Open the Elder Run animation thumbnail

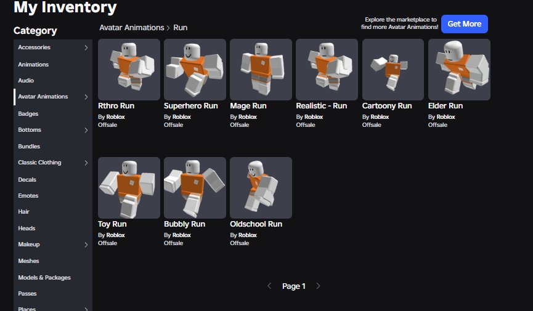coord(459,70)
